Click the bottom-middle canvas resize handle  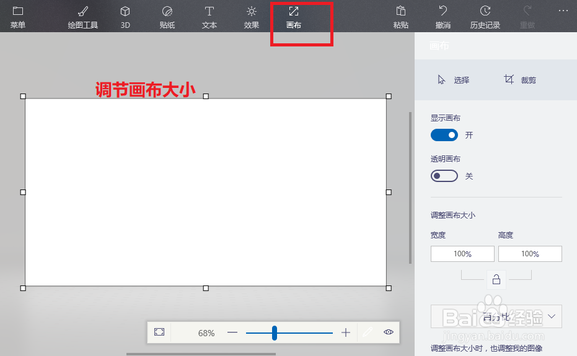point(206,288)
